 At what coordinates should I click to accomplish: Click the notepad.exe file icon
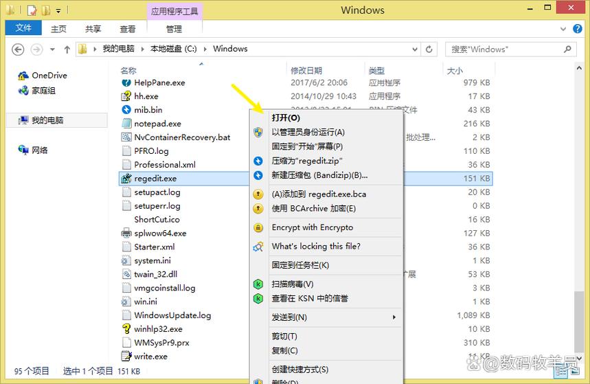click(x=126, y=124)
